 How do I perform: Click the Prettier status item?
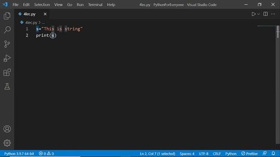tap(249, 154)
